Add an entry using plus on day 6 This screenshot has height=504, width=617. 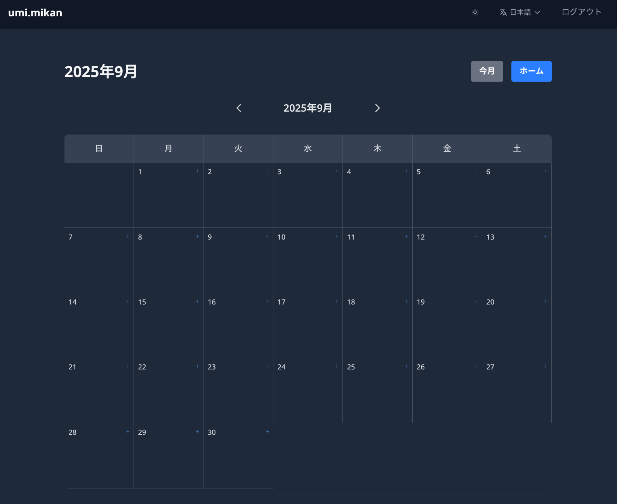(546, 171)
